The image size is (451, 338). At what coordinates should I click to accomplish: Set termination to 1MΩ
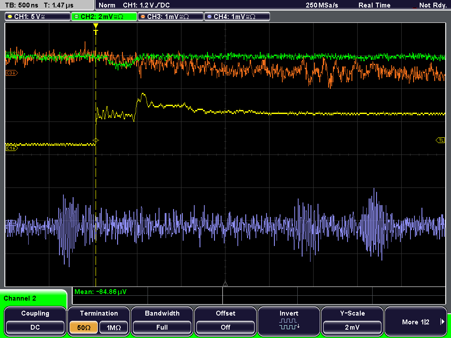pyautogui.click(x=114, y=327)
